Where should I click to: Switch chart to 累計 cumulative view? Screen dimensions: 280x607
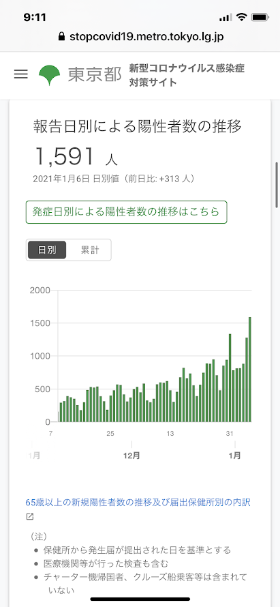pos(90,250)
